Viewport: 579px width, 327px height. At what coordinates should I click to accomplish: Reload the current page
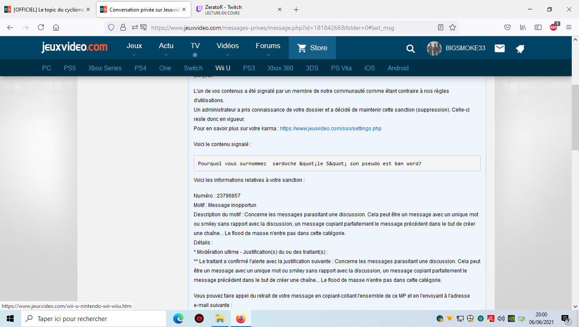tap(41, 27)
